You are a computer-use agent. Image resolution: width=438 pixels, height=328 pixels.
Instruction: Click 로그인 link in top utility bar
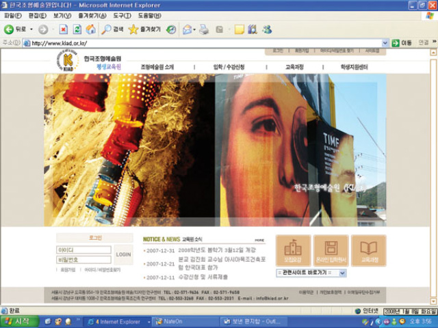point(278,51)
